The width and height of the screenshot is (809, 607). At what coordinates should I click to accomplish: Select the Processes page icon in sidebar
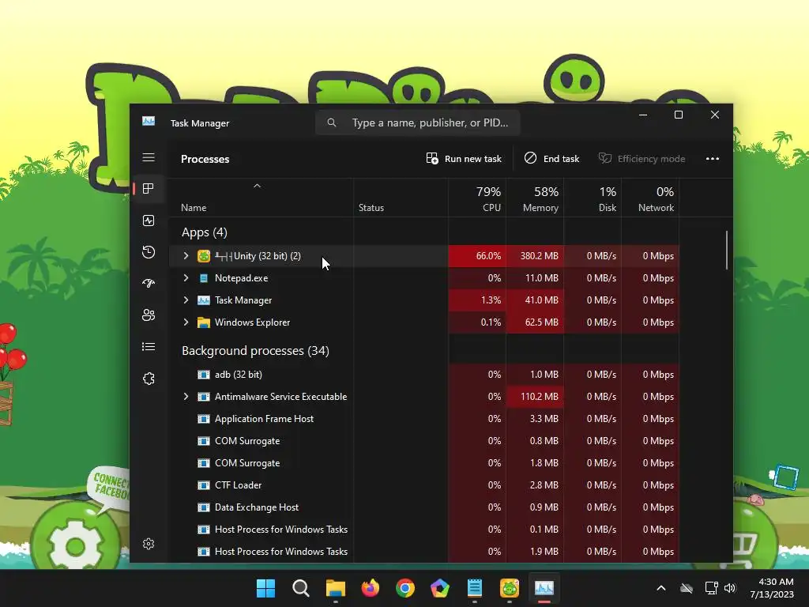coord(149,188)
